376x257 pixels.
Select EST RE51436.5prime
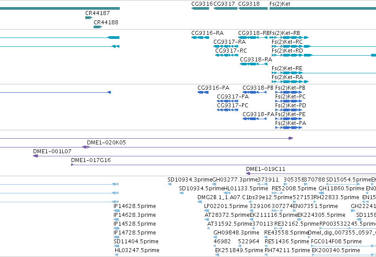pos(266,246)
